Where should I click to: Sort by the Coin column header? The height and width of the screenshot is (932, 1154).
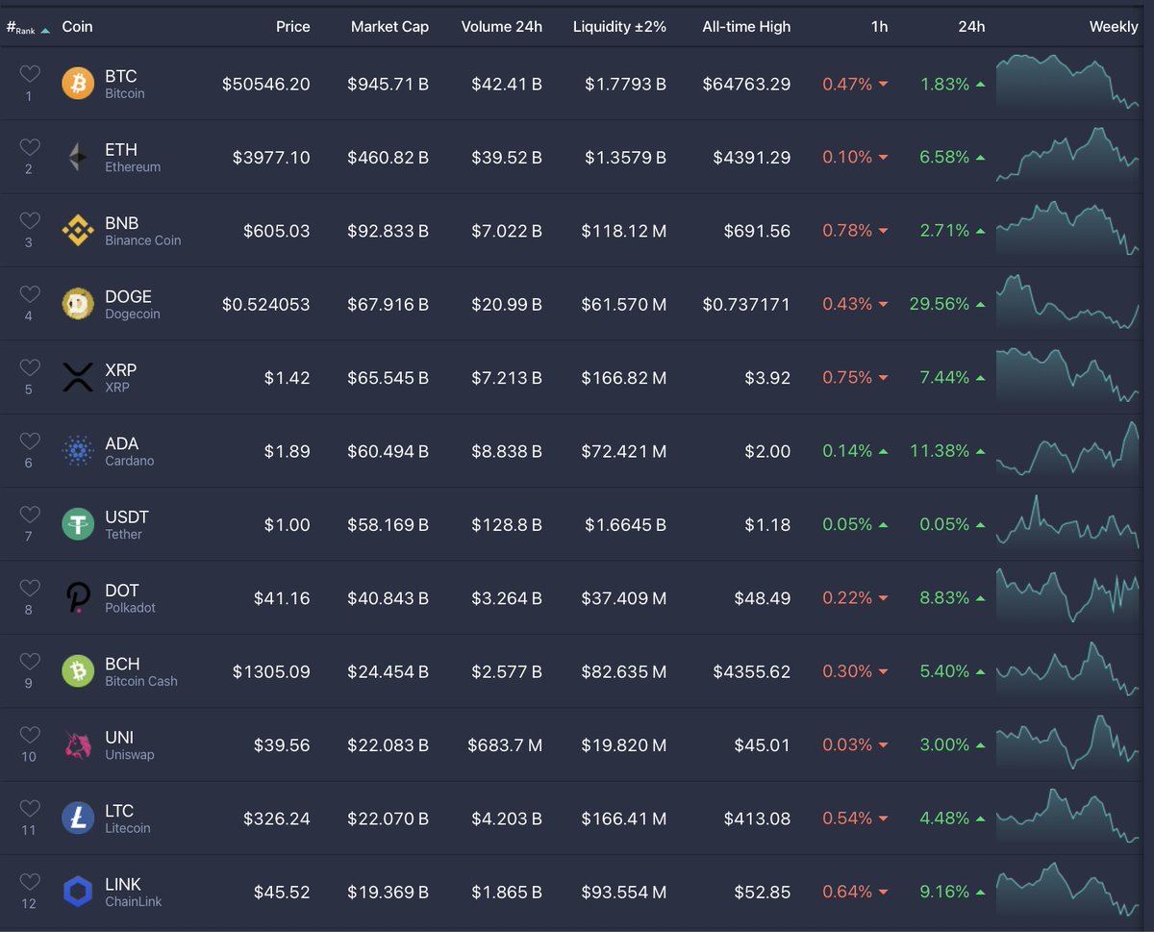pos(77,26)
